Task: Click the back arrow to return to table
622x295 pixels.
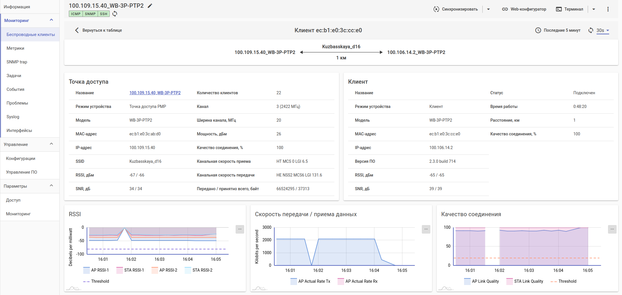Action: (x=77, y=30)
